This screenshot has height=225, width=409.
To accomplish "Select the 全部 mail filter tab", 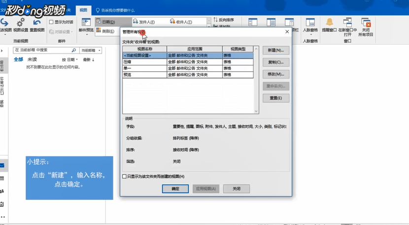I will 18,59.
